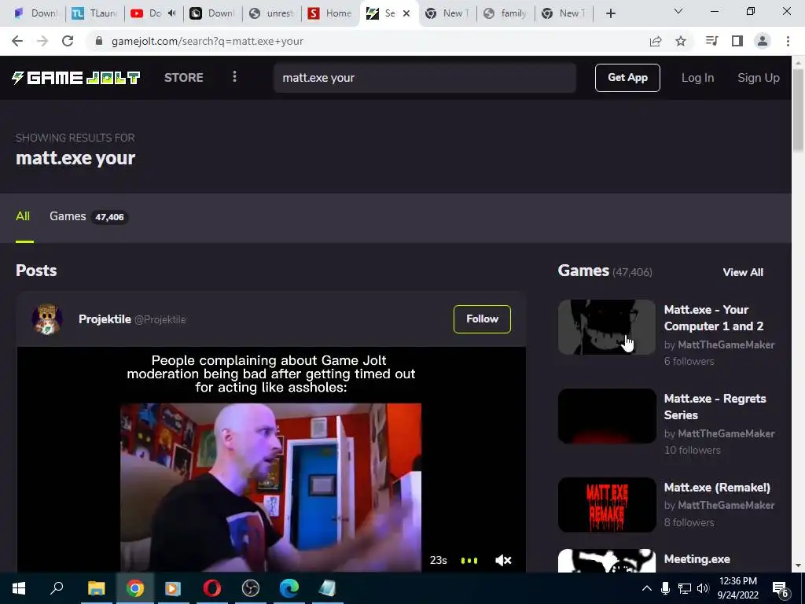Open Microsoft Edge from taskbar

pyautogui.click(x=289, y=588)
